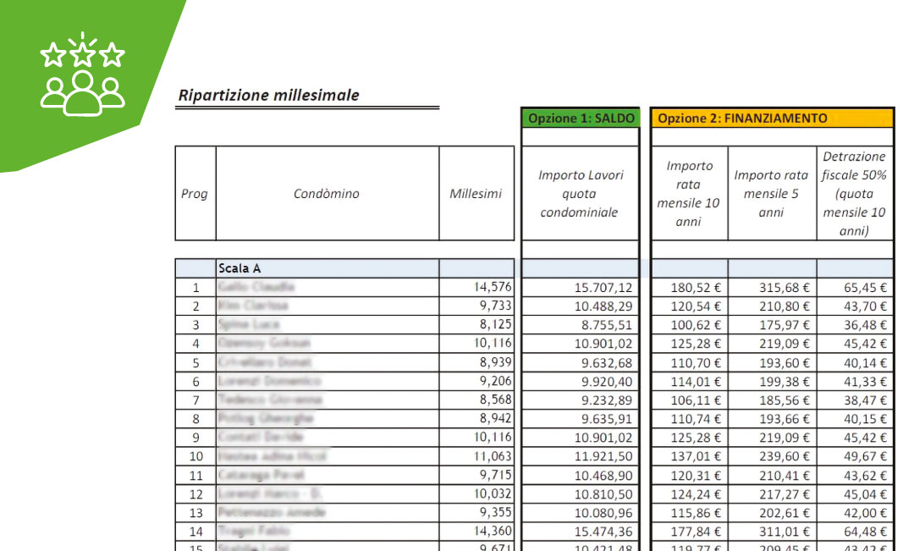
Task: Click the Opzione 2: FINANZIAMENTO orange header
Action: point(742,118)
